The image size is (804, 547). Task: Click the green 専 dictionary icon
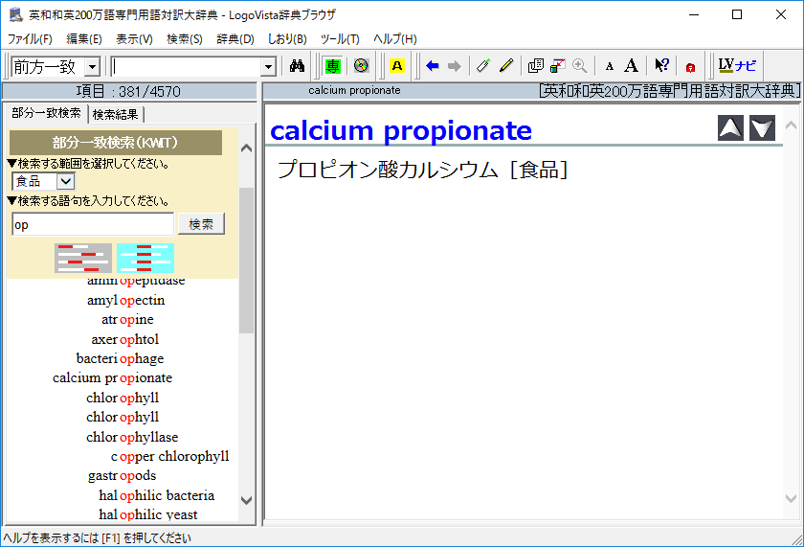[332, 66]
